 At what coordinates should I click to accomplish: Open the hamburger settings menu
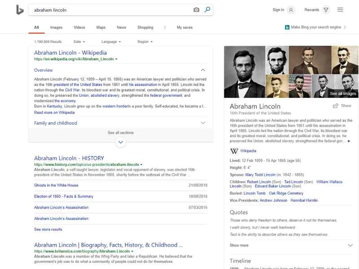pyautogui.click(x=340, y=10)
